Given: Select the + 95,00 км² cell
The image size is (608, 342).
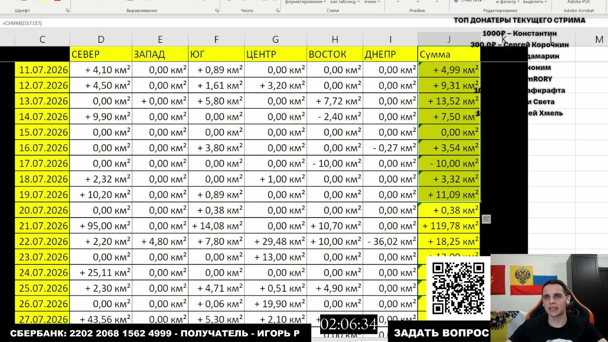Looking at the screenshot, I should click(x=101, y=226).
